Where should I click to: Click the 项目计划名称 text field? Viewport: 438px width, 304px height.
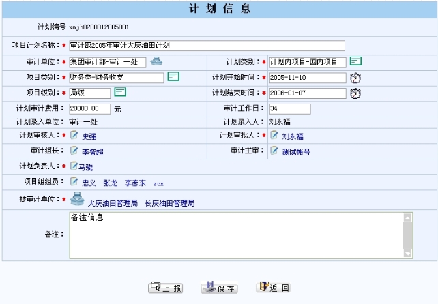click(x=207, y=46)
